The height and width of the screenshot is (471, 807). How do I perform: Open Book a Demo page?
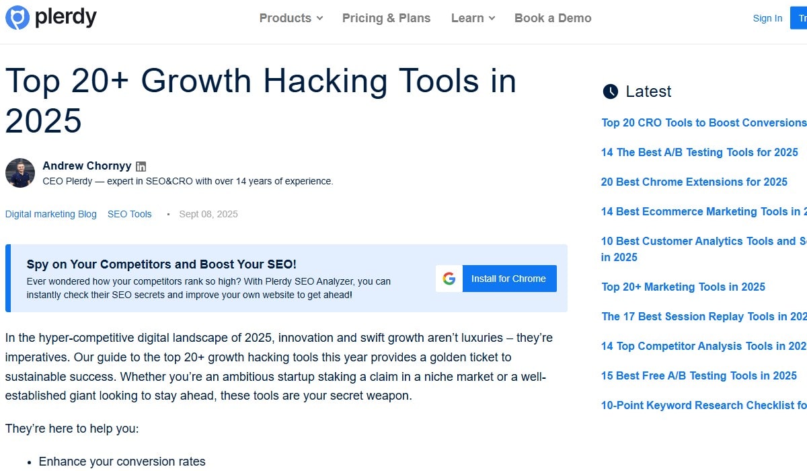pos(553,18)
